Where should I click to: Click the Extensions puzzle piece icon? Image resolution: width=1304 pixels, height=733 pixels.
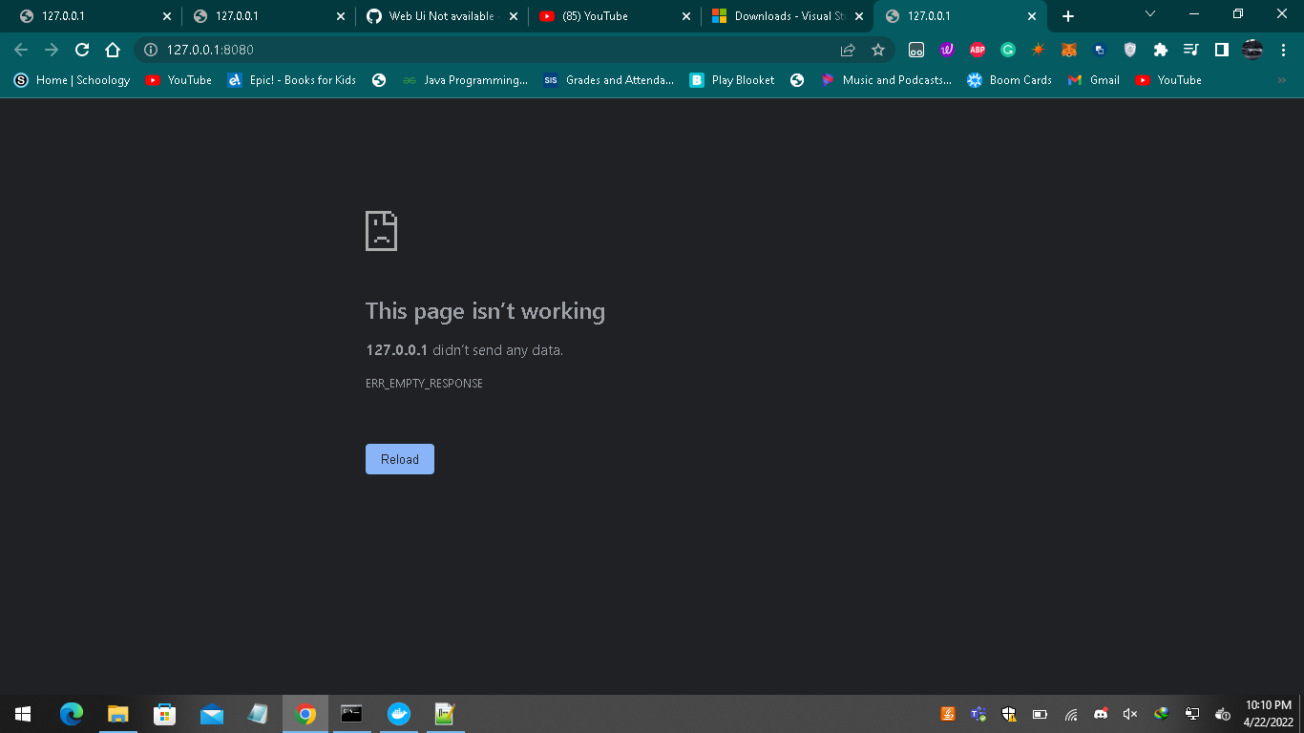click(x=1159, y=50)
